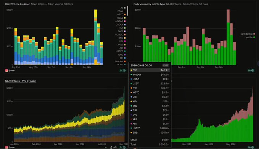Select the WBTC row in tooltip
This screenshot has width=259, height=149.
pos(150,92)
